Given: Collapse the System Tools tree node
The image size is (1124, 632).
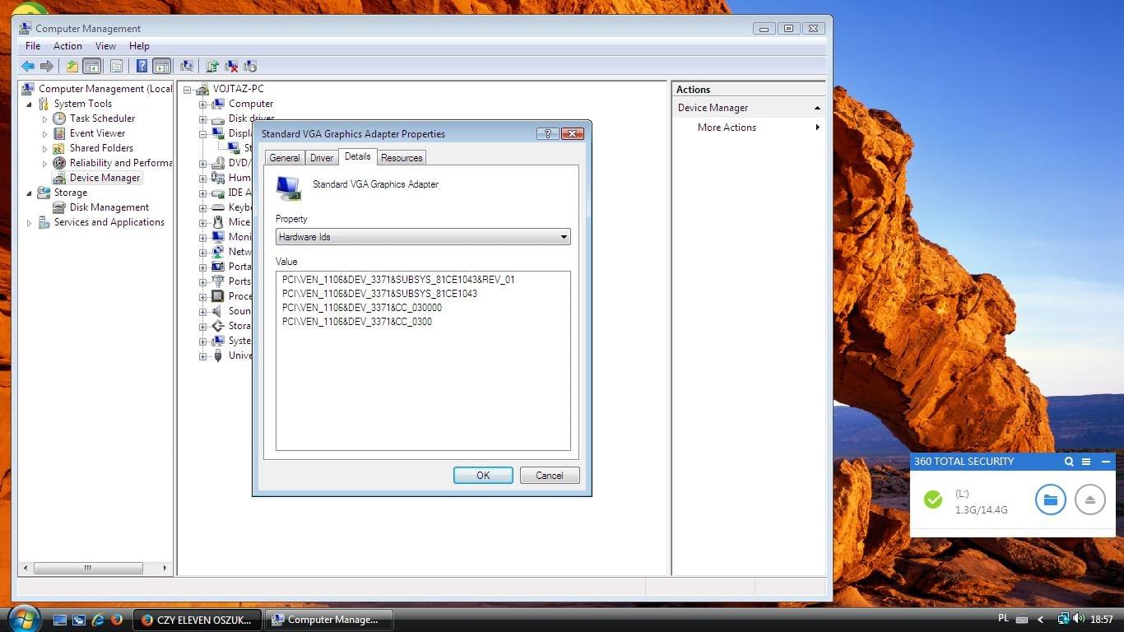Looking at the screenshot, I should click(x=30, y=105).
